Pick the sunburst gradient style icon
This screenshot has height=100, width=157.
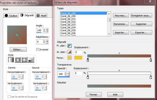[24, 60]
